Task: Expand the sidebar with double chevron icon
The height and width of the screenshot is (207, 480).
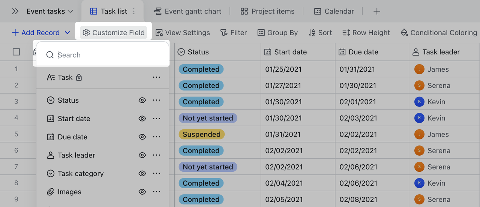Action: tap(15, 12)
